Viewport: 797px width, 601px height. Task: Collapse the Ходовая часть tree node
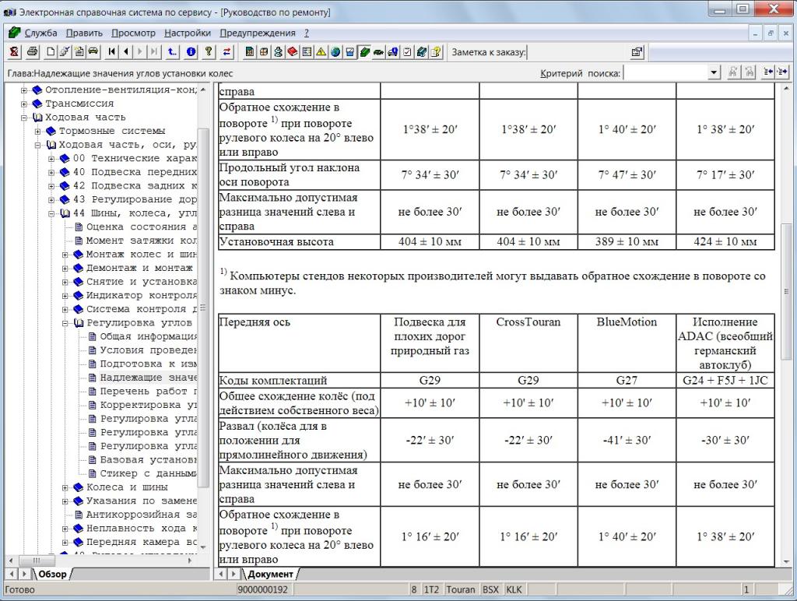tap(24, 118)
